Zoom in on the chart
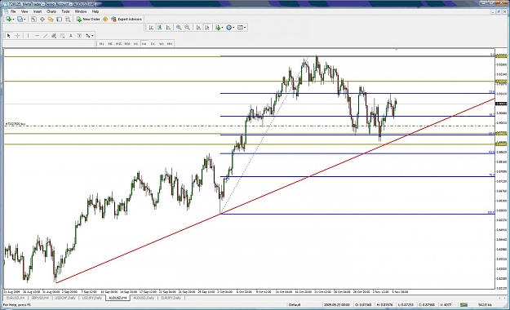 [x=179, y=28]
